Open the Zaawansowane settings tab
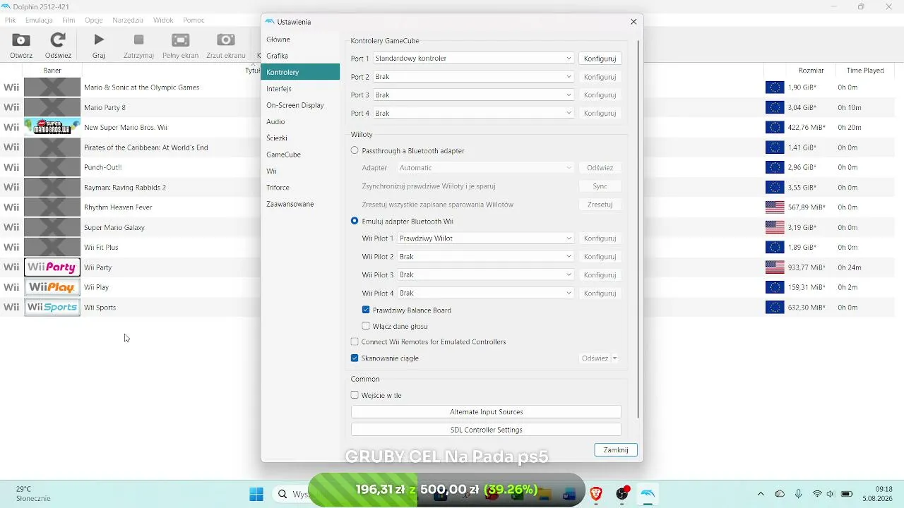Image resolution: width=904 pixels, height=508 pixels. click(x=300, y=204)
